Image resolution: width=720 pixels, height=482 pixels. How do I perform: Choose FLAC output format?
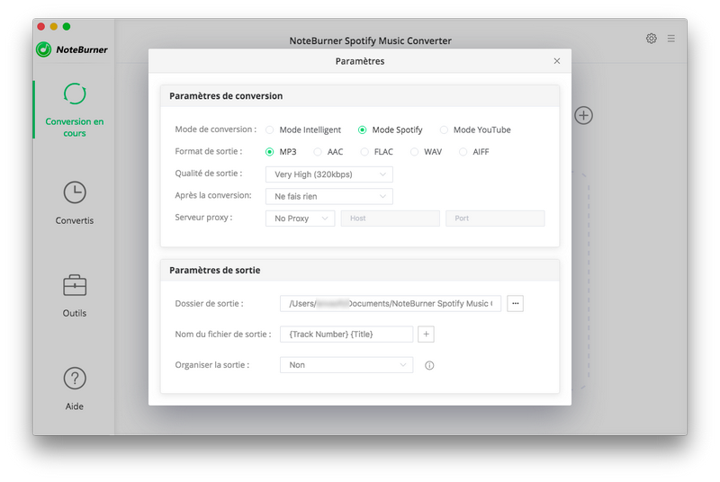364,152
